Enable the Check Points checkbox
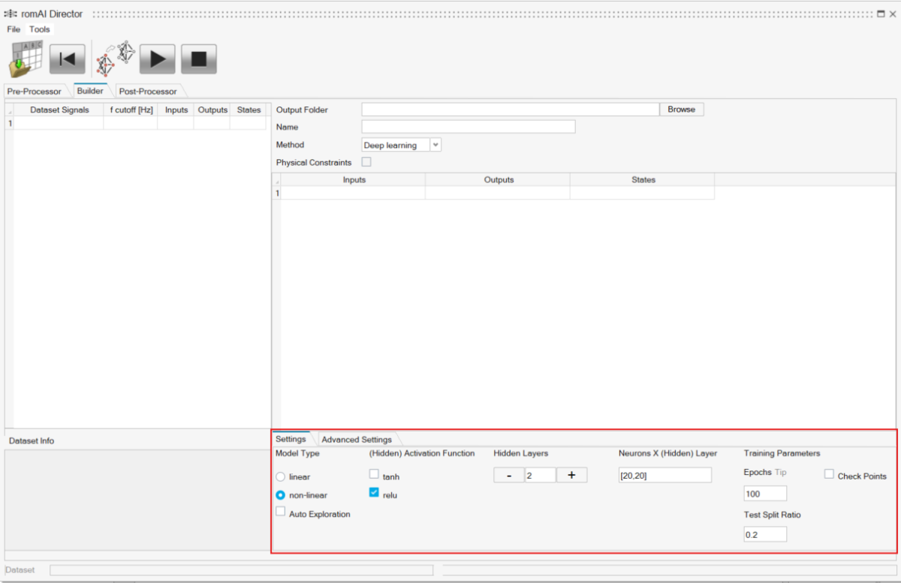Screen dimensions: 901x583 click(829, 474)
